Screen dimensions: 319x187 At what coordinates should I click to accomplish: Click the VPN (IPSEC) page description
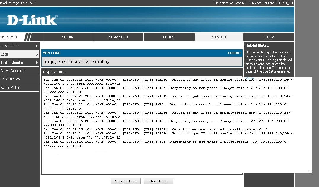pyautogui.click(x=77, y=62)
